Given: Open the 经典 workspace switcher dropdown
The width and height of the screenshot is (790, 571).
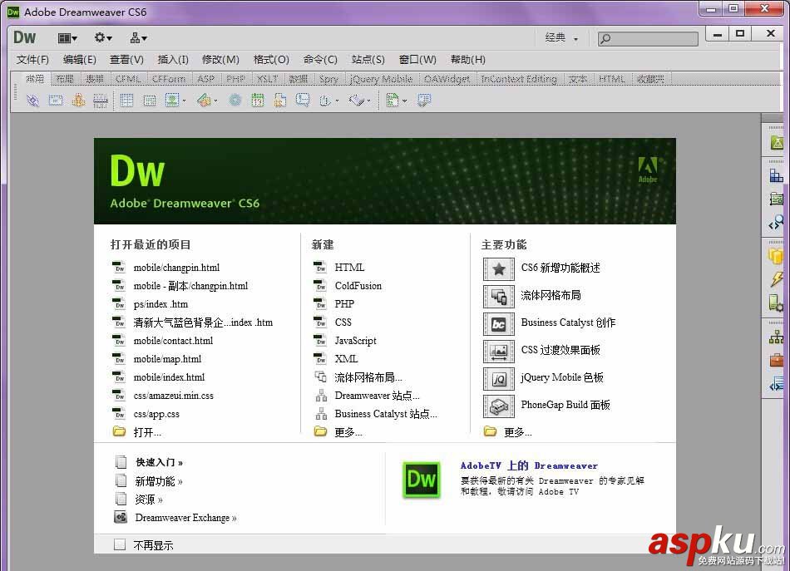Looking at the screenshot, I should (561, 37).
